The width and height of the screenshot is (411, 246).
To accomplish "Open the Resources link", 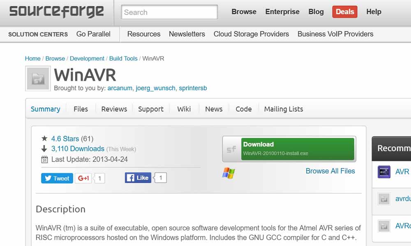I will tap(143, 34).
